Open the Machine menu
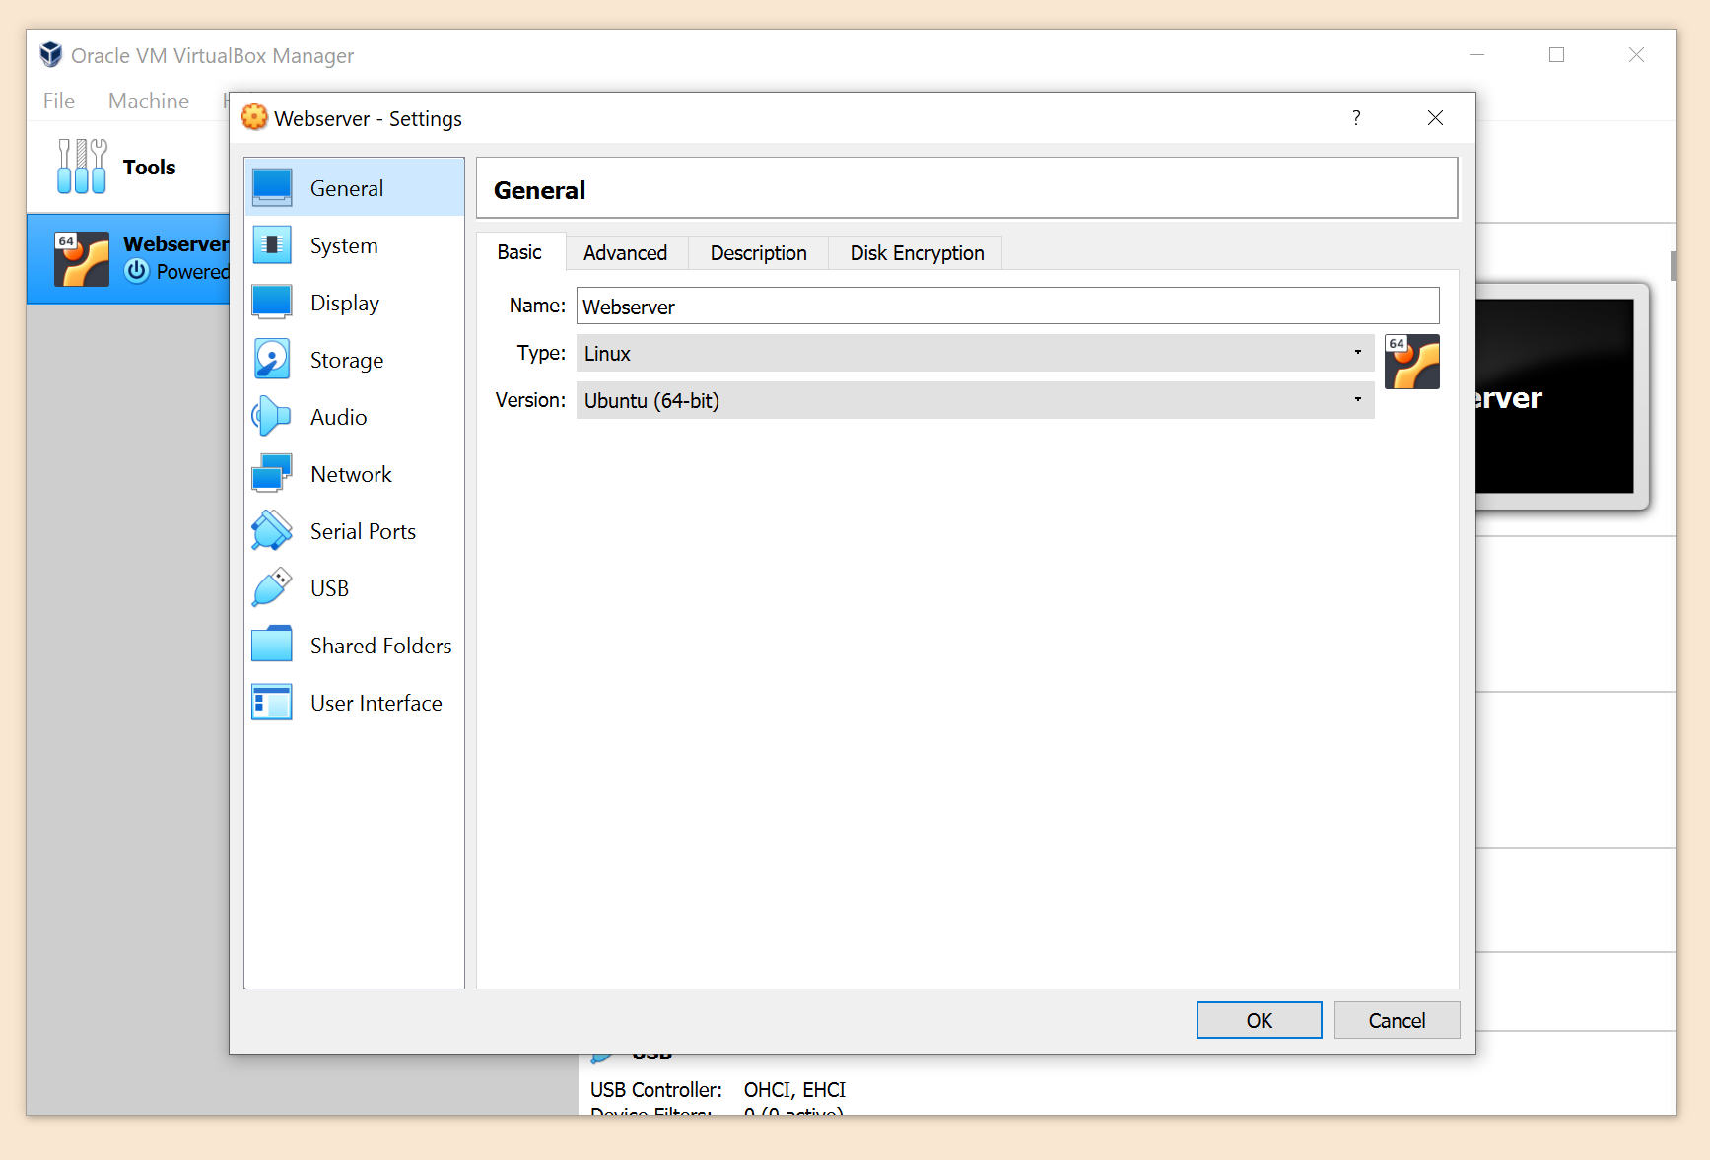This screenshot has width=1710, height=1160. tap(148, 100)
